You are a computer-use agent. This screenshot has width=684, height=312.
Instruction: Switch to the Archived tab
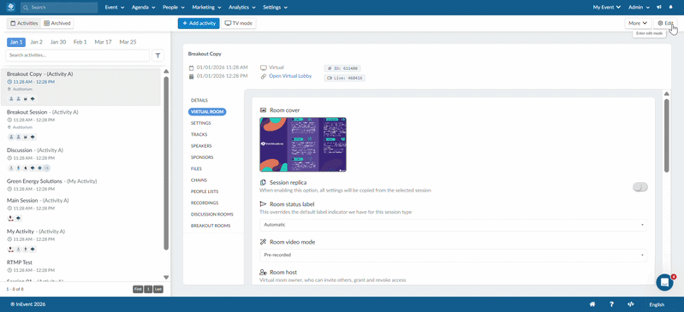[57, 23]
